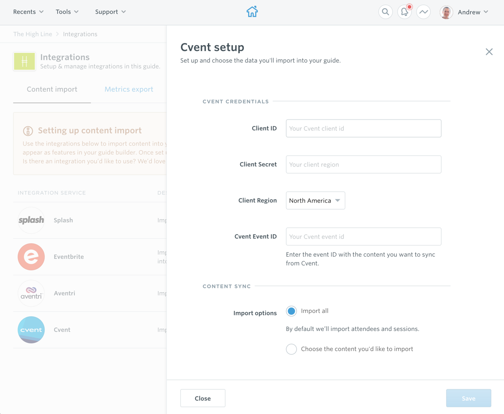The height and width of the screenshot is (414, 504).
Task: Focus the Cvent Event ID input field
Action: (x=363, y=236)
